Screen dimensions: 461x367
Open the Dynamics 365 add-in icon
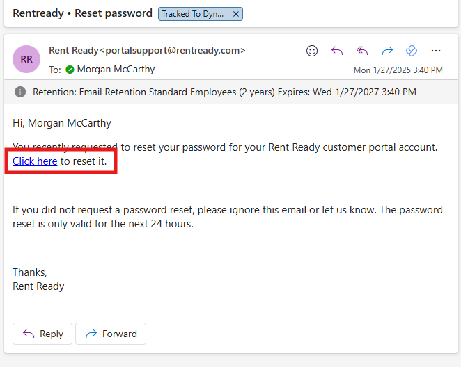412,51
